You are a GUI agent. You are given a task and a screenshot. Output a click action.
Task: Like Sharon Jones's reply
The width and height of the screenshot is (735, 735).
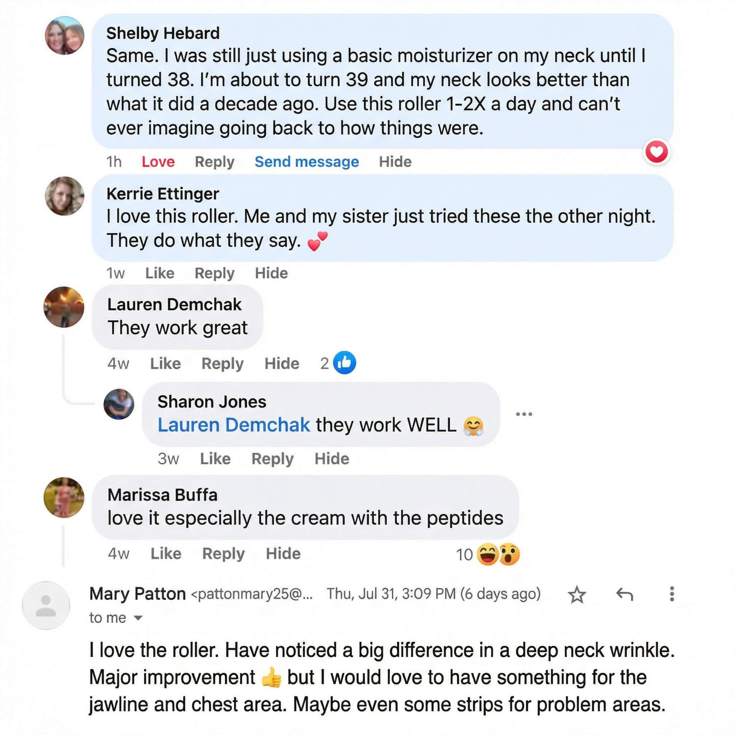[215, 459]
